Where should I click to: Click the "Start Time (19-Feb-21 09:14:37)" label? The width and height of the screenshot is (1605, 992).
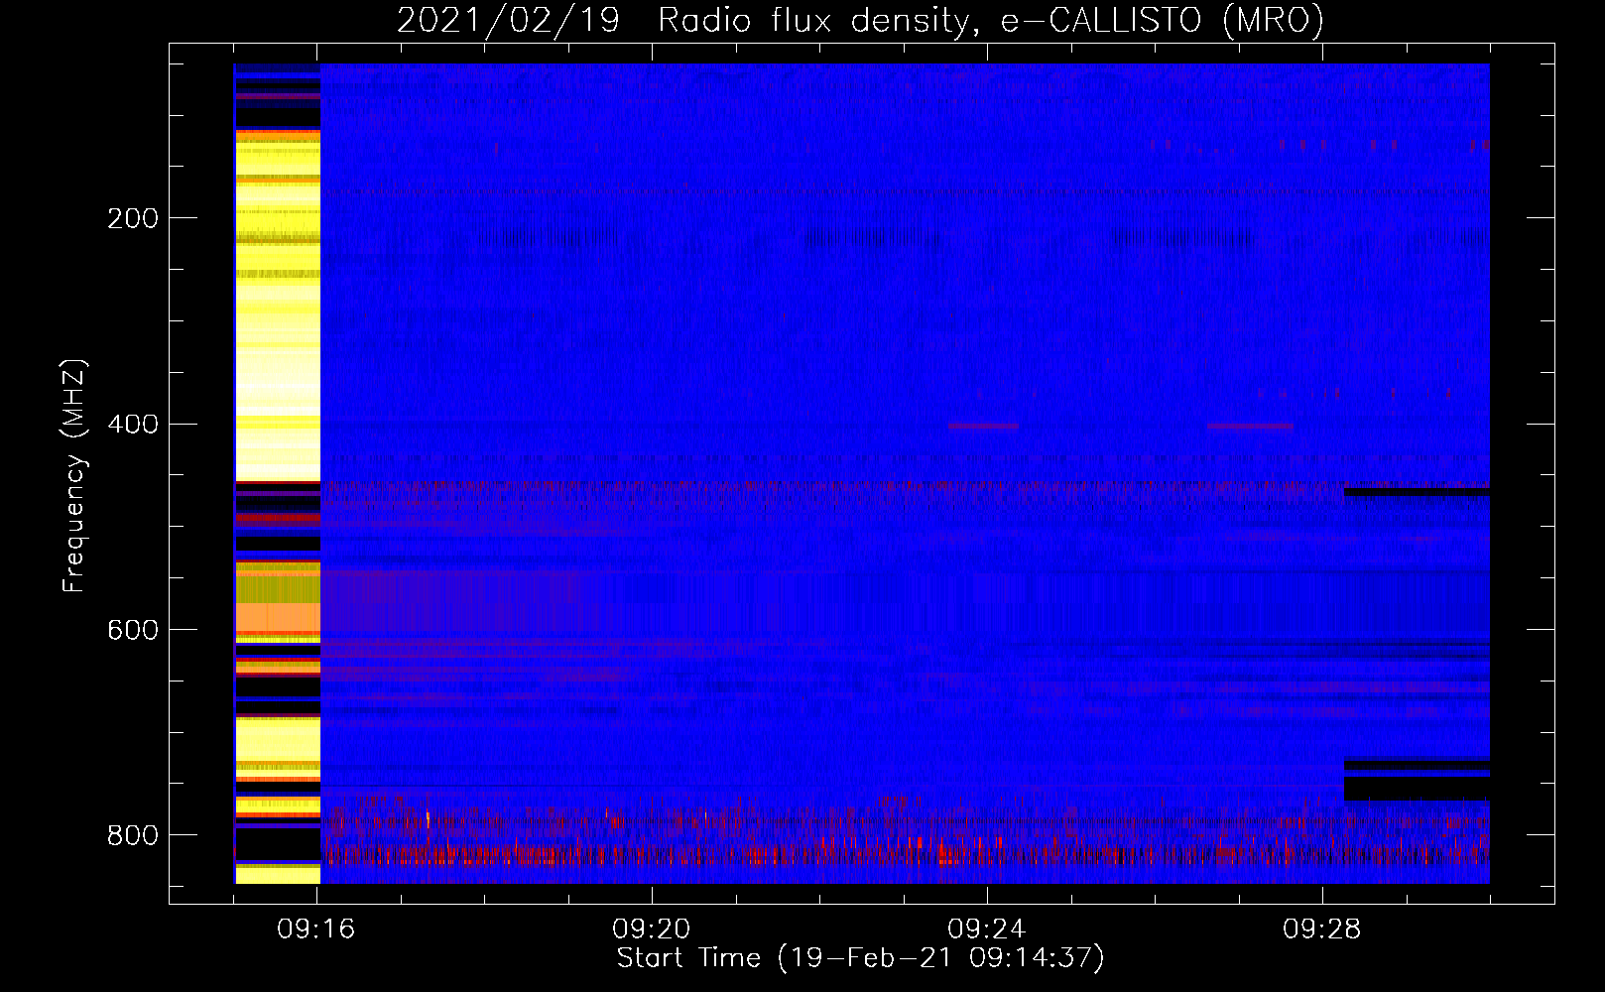click(x=861, y=958)
